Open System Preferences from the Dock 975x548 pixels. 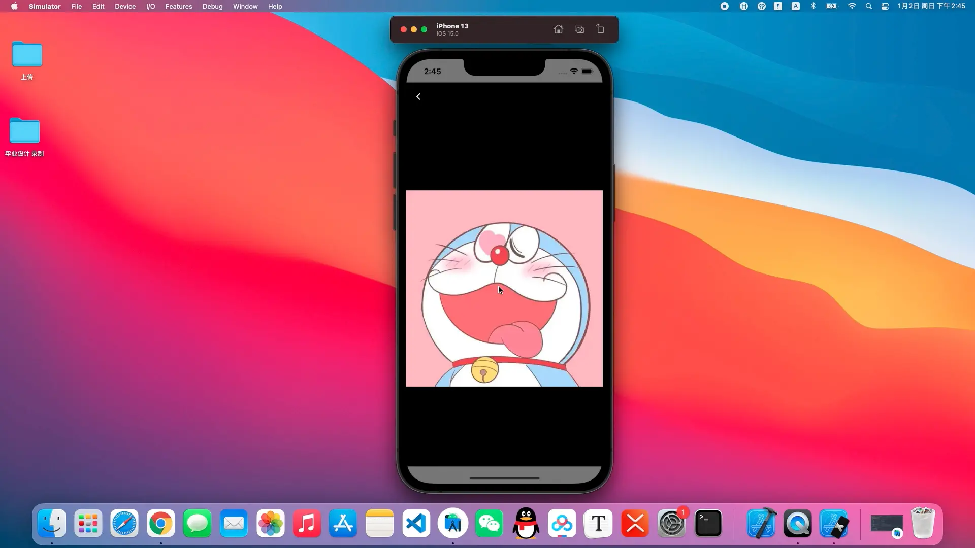(671, 523)
